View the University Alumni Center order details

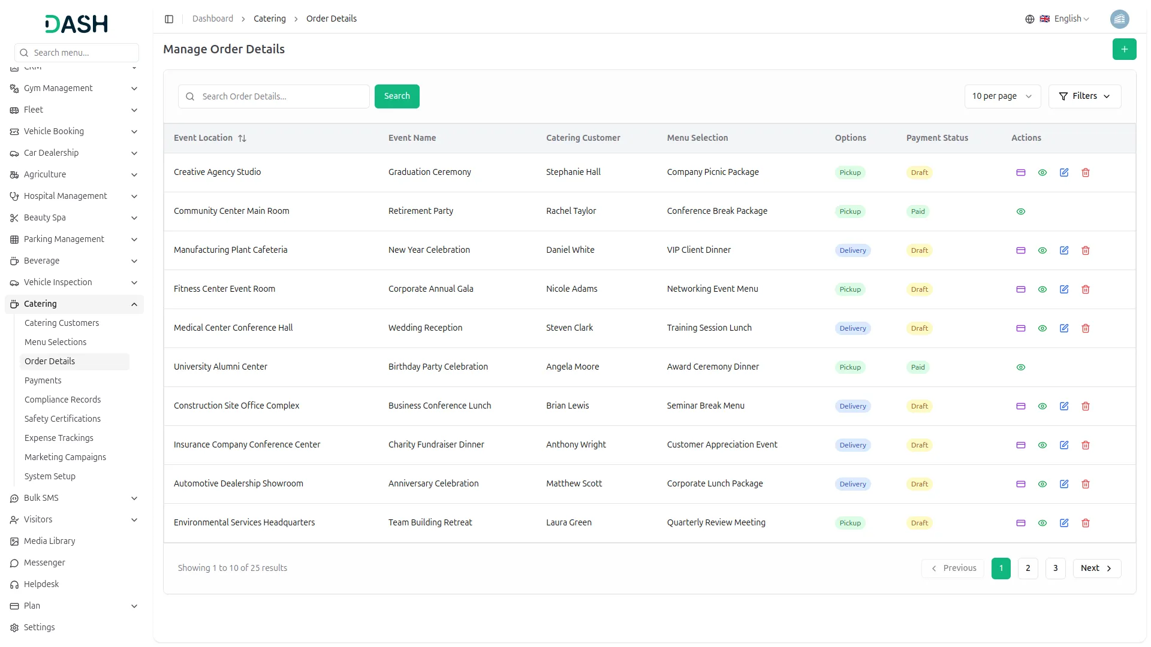1020,367
